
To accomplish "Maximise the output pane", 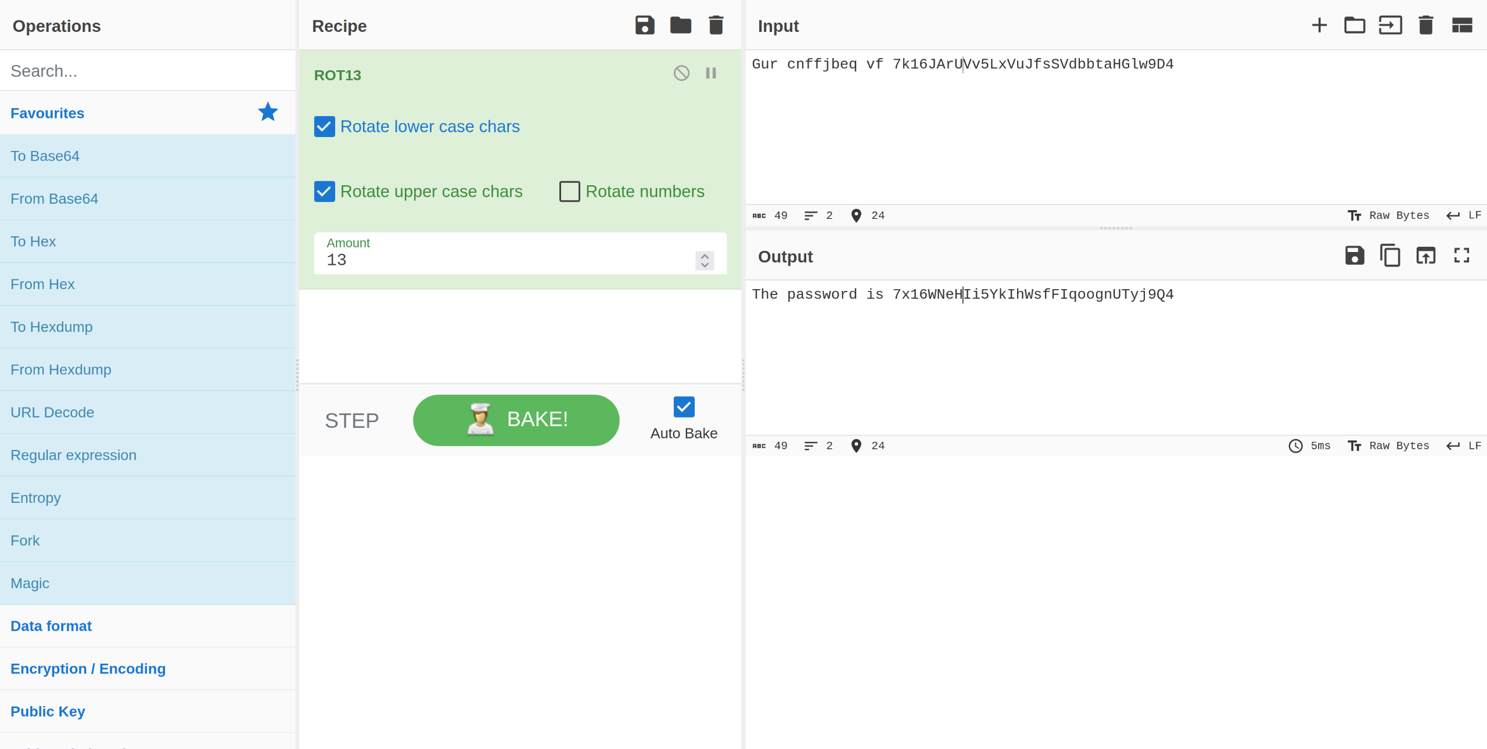I will (x=1461, y=255).
